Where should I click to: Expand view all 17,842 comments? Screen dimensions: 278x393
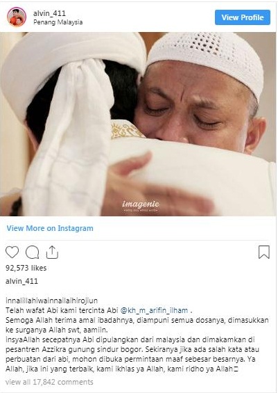pyautogui.click(x=49, y=382)
